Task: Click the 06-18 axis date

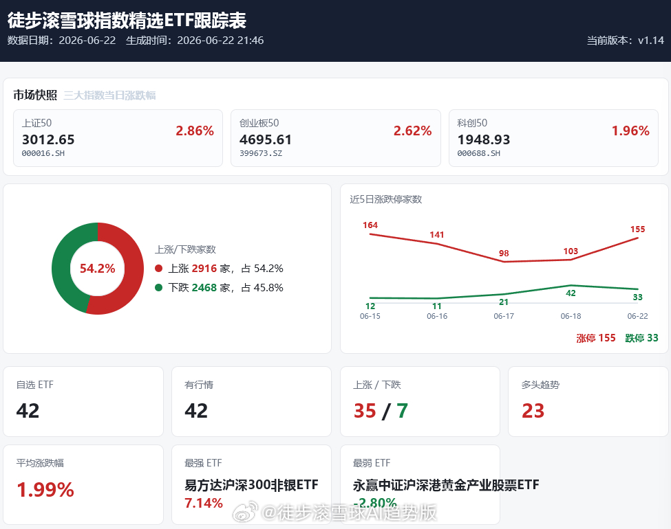Action: 571,316
